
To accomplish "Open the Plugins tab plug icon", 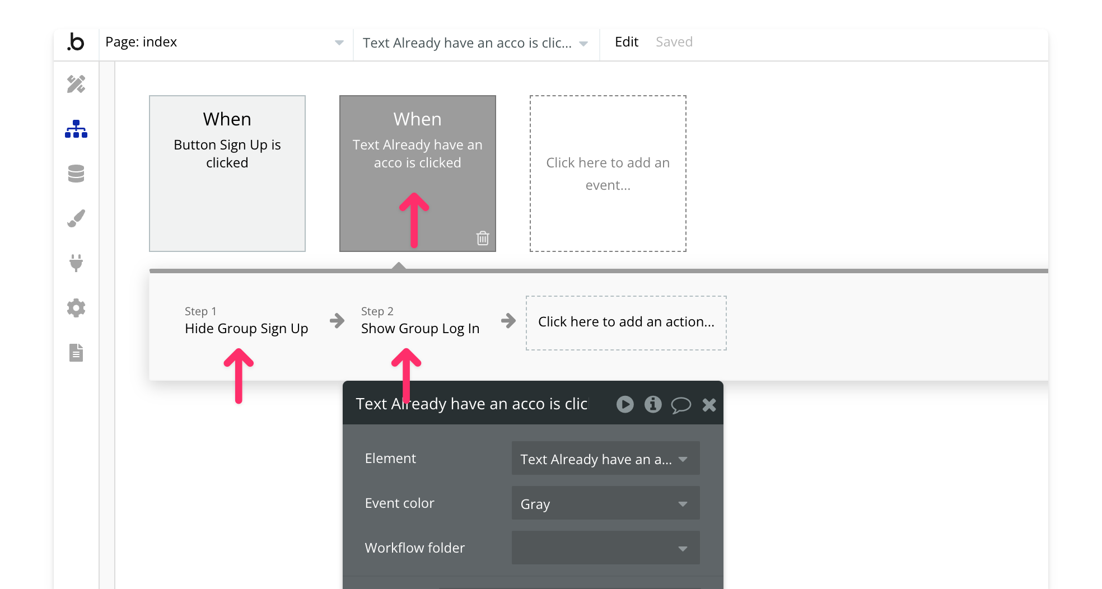I will (x=76, y=263).
